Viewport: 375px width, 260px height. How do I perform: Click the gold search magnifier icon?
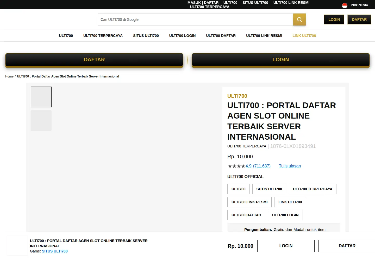point(299,19)
